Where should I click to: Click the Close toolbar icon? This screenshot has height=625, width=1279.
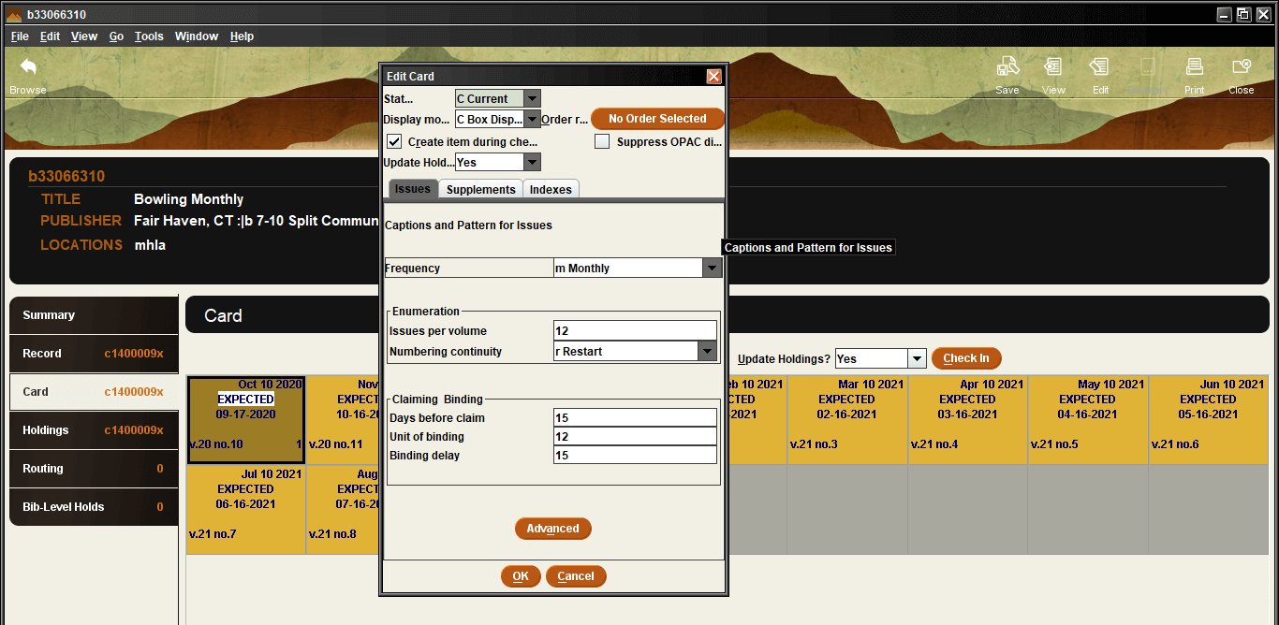1242,67
